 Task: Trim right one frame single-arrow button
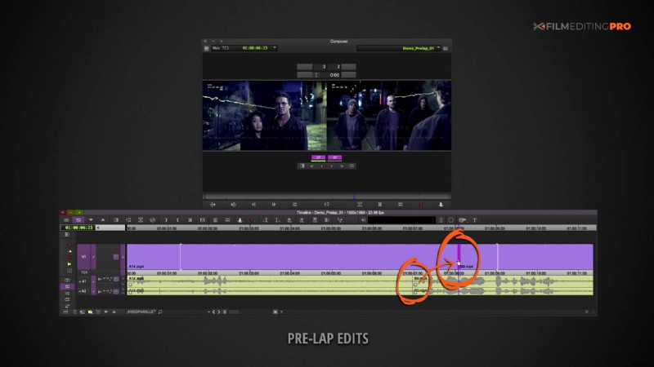332,166
